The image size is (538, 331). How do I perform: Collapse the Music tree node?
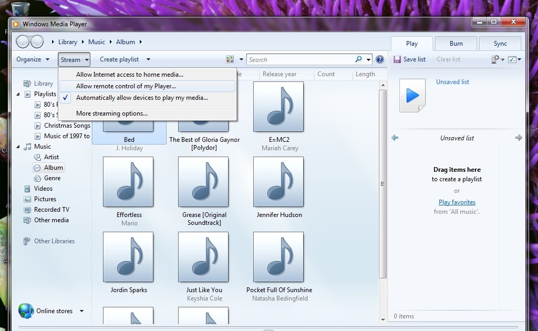[18, 147]
